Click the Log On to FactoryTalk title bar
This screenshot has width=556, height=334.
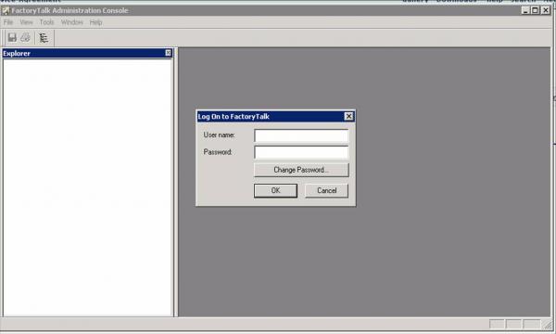275,116
